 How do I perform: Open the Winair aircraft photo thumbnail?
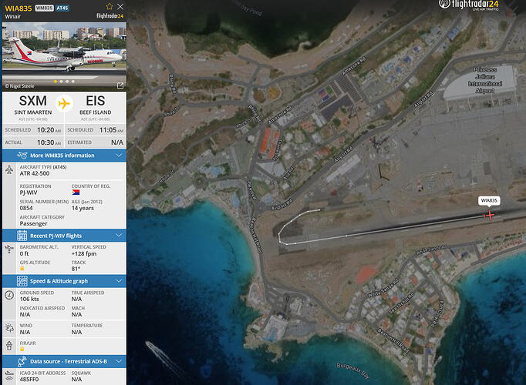coord(65,56)
